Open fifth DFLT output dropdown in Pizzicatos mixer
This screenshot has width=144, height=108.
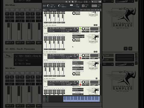tap(63, 49)
